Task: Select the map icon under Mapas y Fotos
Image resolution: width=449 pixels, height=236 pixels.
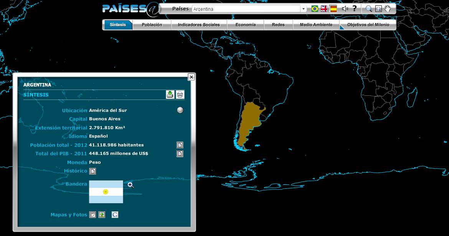Action: pyautogui.click(x=92, y=214)
